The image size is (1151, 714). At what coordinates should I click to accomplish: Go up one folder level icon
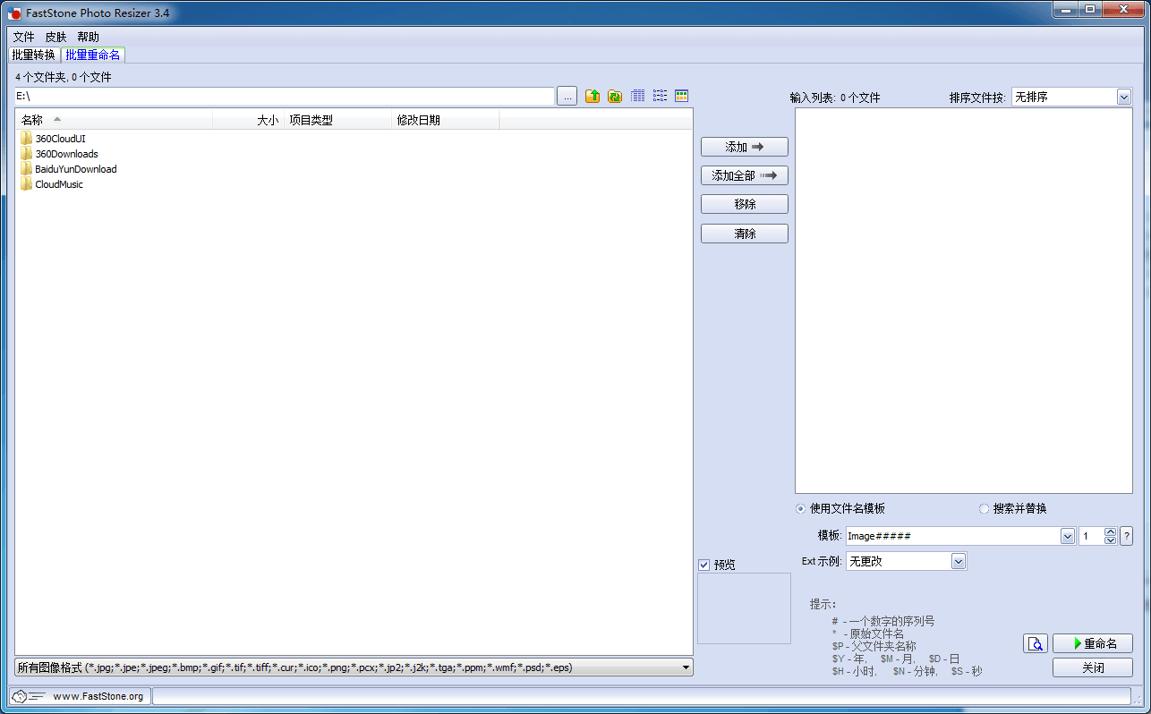593,96
